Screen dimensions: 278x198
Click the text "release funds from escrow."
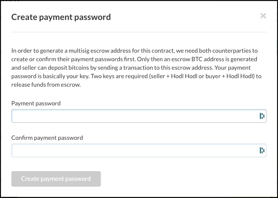pos(46,85)
